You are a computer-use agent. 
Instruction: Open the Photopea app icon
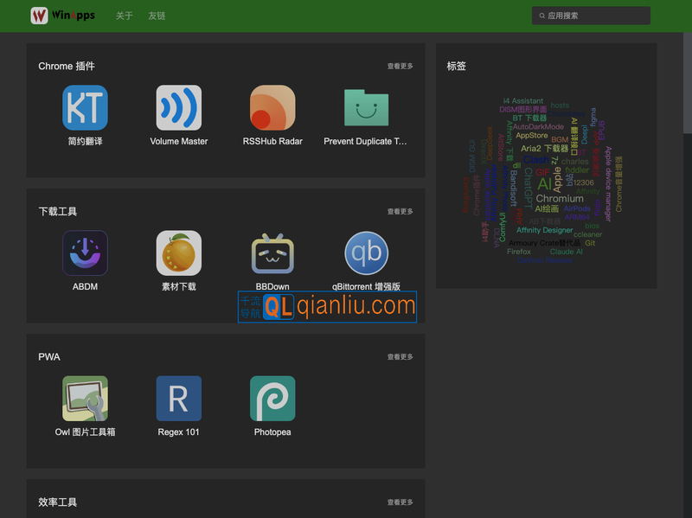click(272, 399)
